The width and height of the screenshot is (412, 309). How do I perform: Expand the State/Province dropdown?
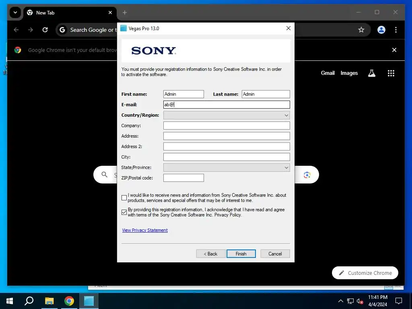(x=227, y=167)
